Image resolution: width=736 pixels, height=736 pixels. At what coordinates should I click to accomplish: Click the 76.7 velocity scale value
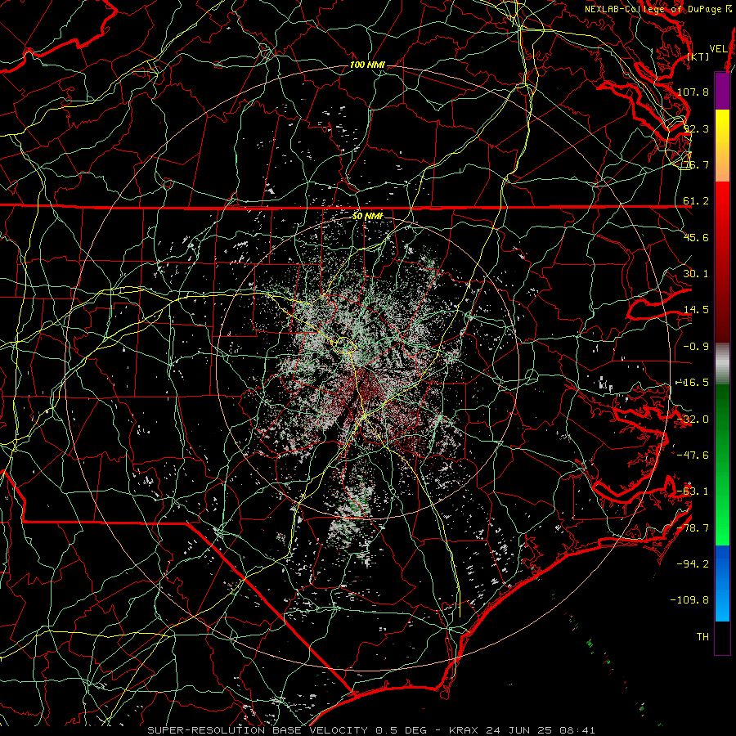696,164
